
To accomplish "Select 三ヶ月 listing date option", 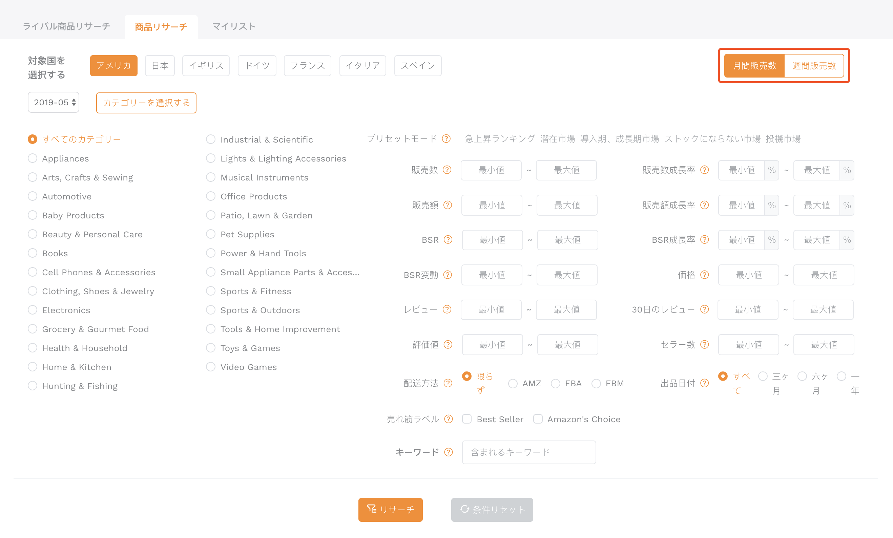I will click(x=763, y=376).
